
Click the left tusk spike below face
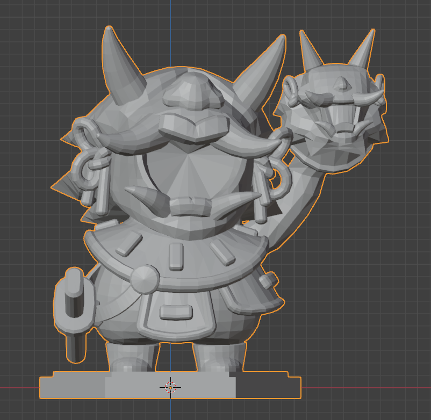(x=146, y=194)
